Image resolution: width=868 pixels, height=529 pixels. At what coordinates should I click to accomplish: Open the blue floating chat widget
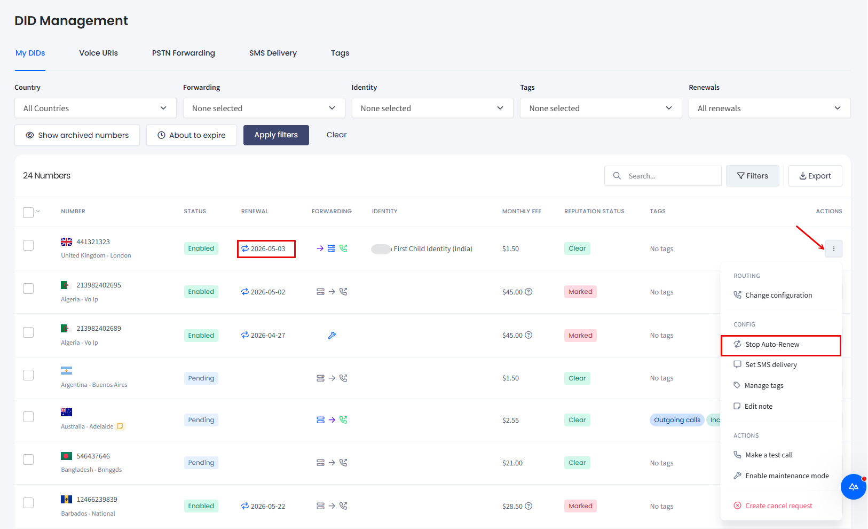pos(853,487)
